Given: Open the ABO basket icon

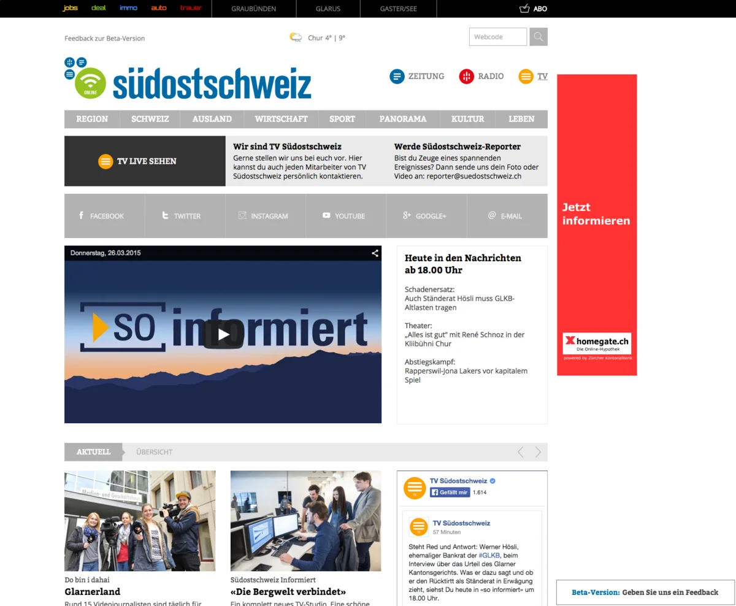Looking at the screenshot, I should click(x=524, y=9).
